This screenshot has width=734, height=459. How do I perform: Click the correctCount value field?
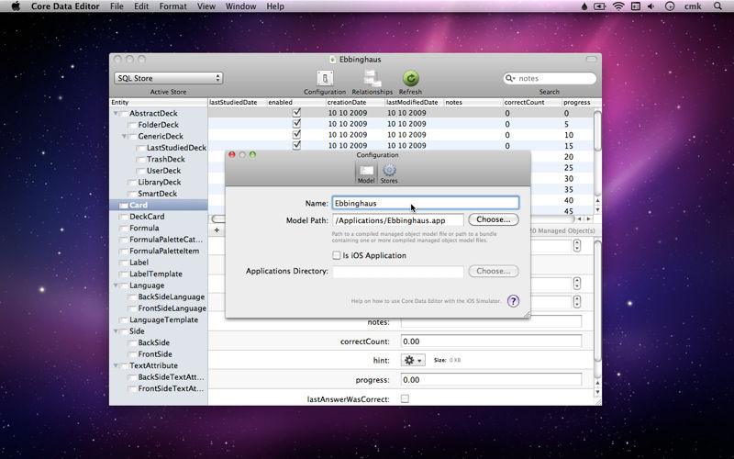click(x=491, y=341)
